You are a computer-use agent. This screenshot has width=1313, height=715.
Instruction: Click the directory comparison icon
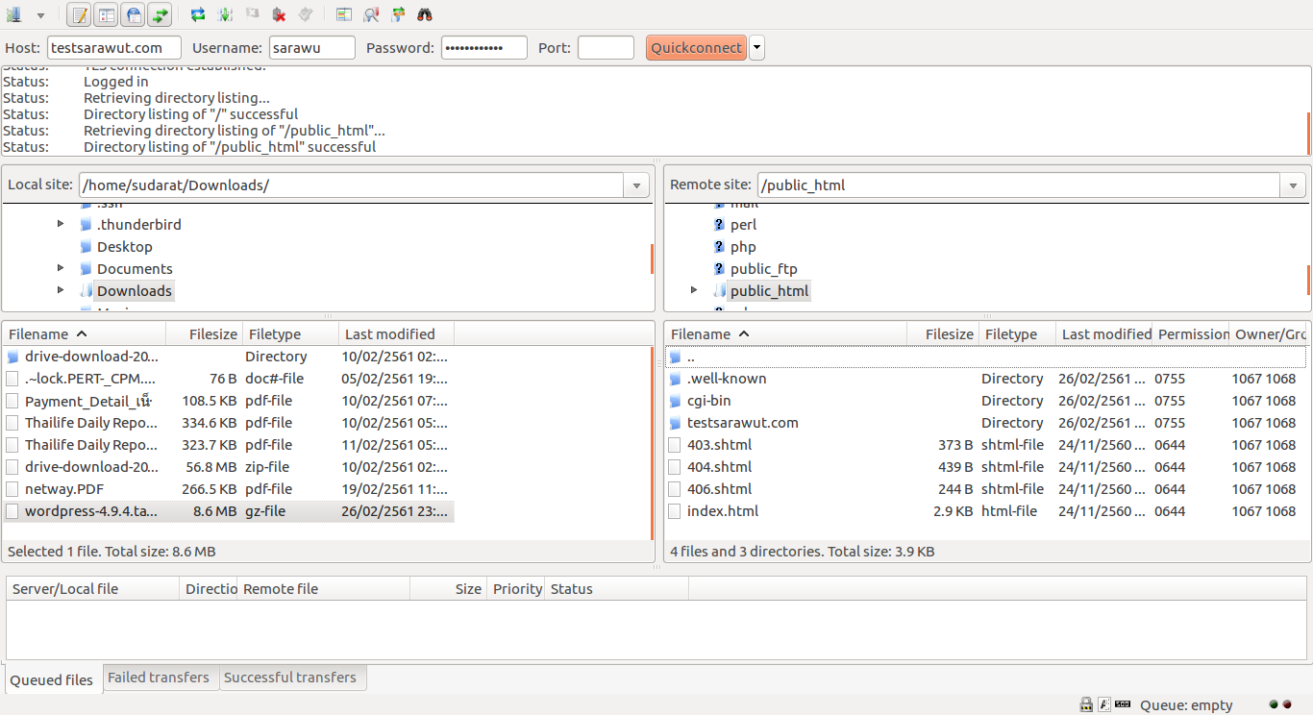point(371,14)
